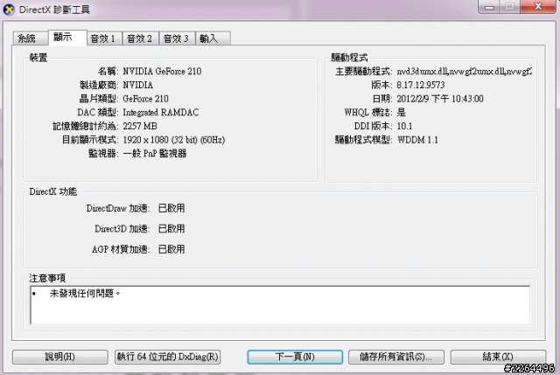The width and height of the screenshot is (560, 375).
Task: Click 儲存所有資訊(S)... button
Action: [396, 357]
